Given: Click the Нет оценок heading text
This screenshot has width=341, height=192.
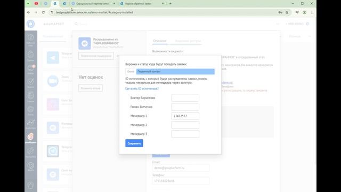Looking at the screenshot, I should click(x=91, y=77).
